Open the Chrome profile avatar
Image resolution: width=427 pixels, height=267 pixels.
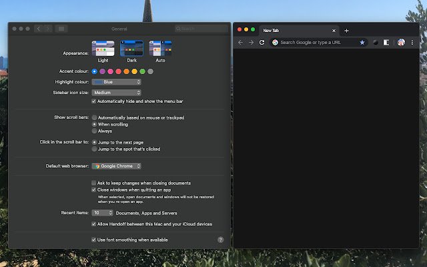[401, 43]
